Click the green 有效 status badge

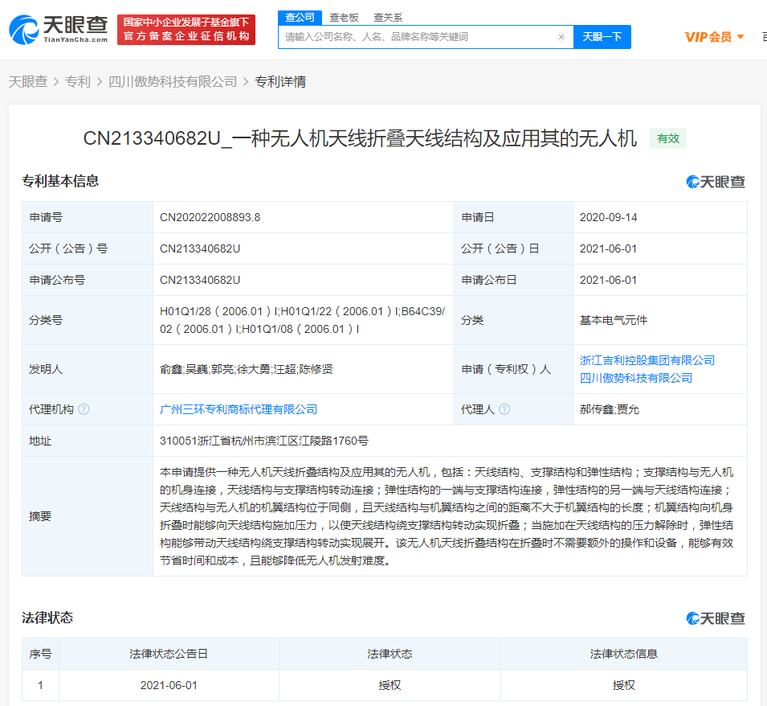(x=667, y=138)
